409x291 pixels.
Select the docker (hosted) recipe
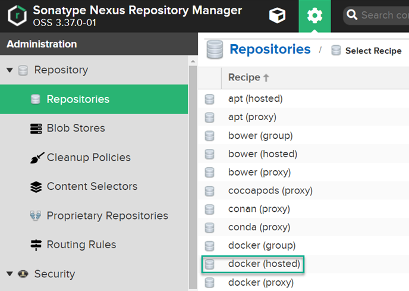pyautogui.click(x=303, y=264)
